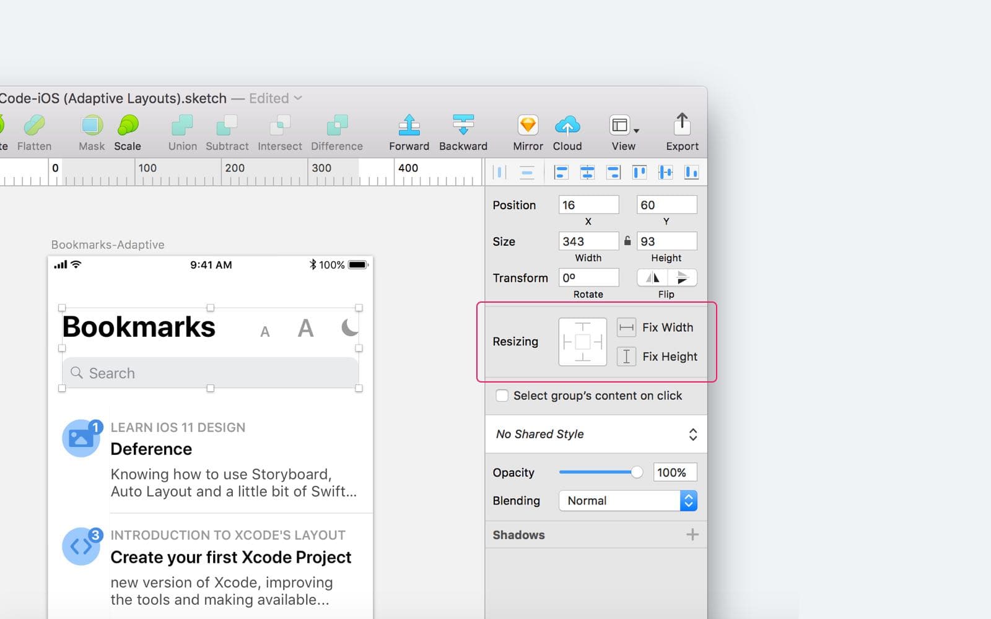Select the battery icon in artboard status bar
The height and width of the screenshot is (619, 991).
point(358,265)
